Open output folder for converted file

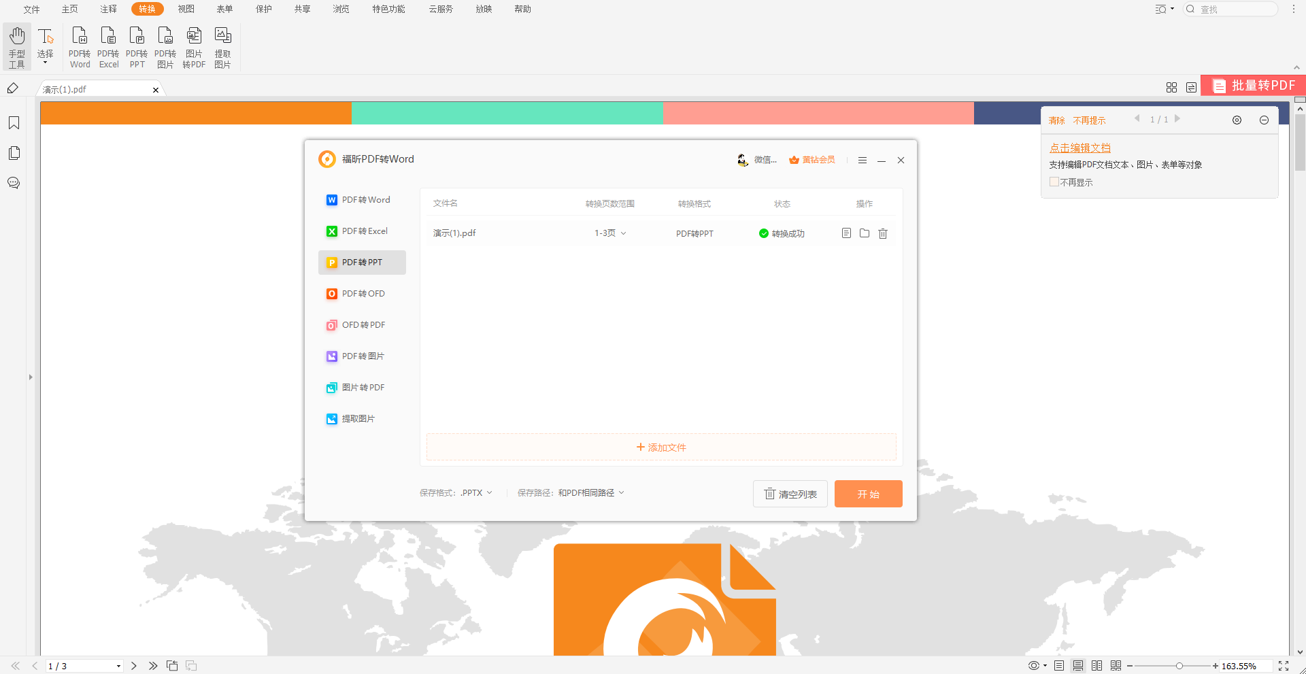coord(865,233)
